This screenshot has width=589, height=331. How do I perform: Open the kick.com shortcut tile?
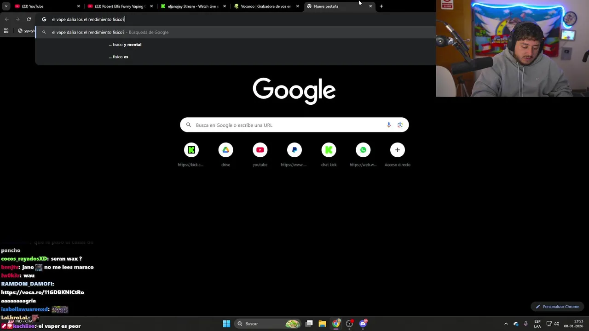tap(191, 155)
